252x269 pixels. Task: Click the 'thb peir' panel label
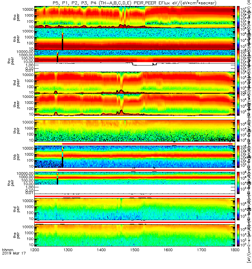point(16,157)
